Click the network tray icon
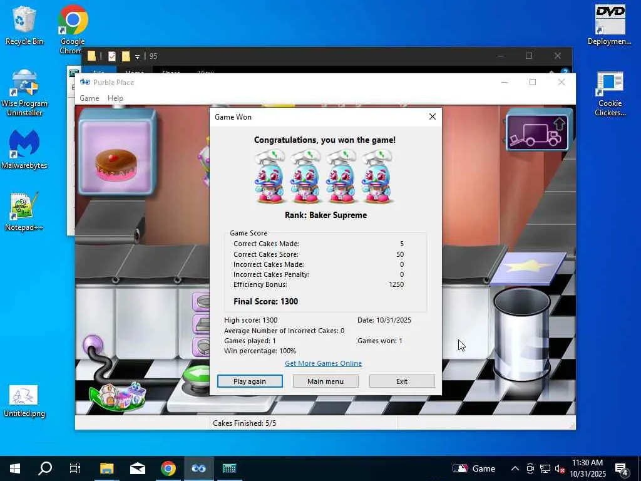The width and height of the screenshot is (641, 481). pyautogui.click(x=545, y=468)
